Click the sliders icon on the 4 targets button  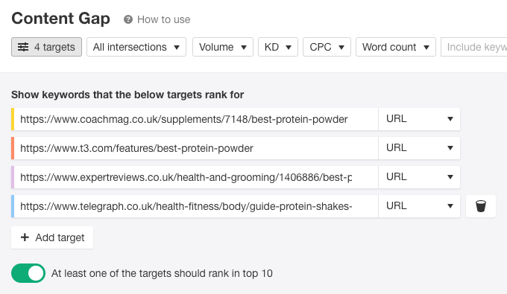click(23, 47)
